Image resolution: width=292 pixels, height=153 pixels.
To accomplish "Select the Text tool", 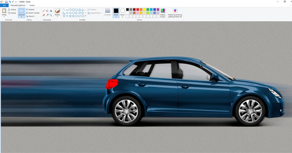I will [x=51, y=11].
